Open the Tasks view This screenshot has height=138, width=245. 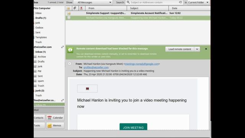click(39, 125)
